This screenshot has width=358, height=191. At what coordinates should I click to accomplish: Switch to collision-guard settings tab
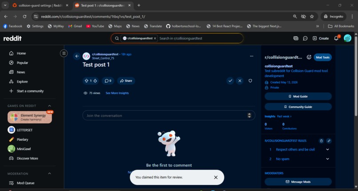click(x=40, y=5)
